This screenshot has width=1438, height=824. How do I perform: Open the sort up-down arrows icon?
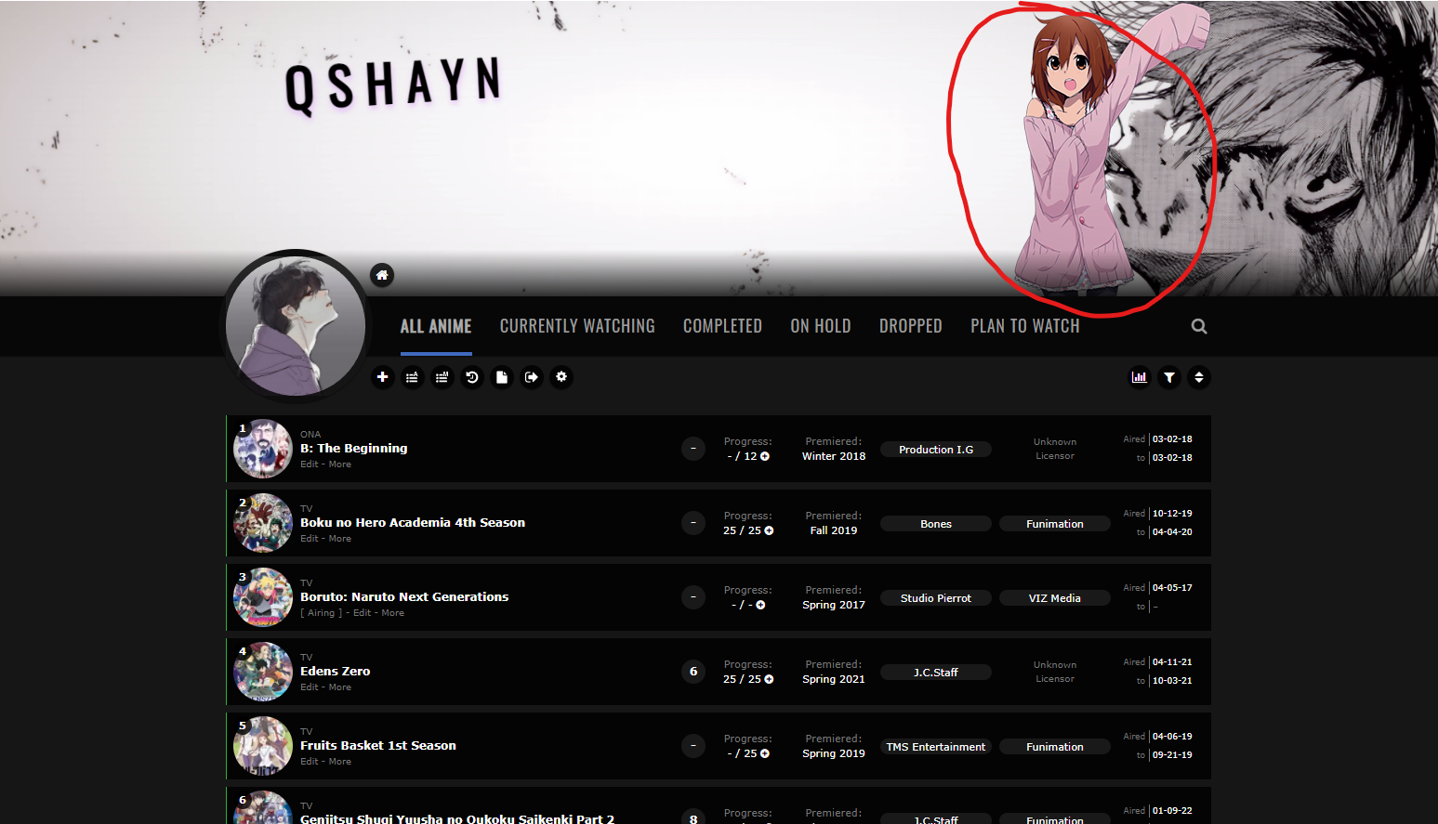tap(1199, 377)
